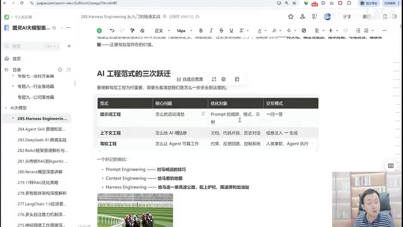Toggle the right side panel icon
The width and height of the screenshot is (403, 227).
coord(395,17)
